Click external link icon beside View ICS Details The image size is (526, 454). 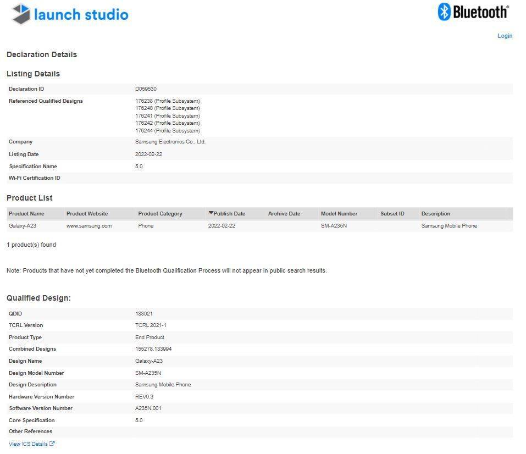52,444
